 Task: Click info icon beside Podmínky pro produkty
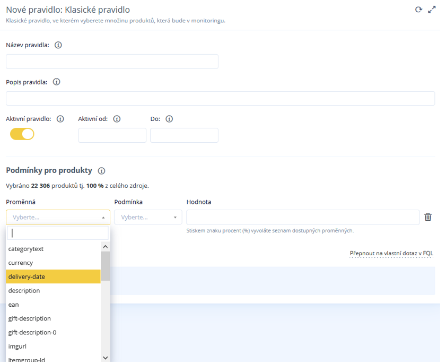coord(101,171)
